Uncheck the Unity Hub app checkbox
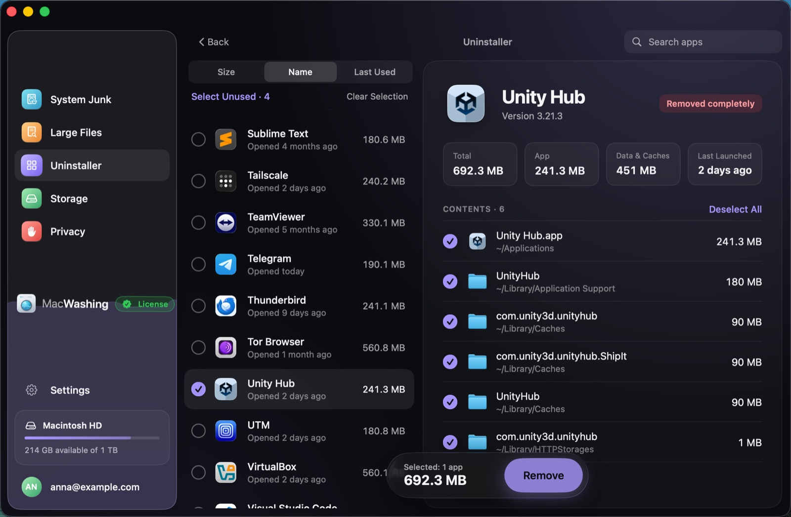 coord(198,390)
